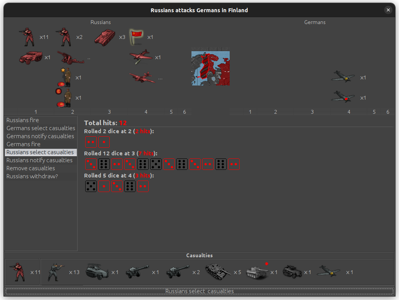Select the Russian artillery cannon icon
The width and height of the screenshot is (399, 300).
[70, 58]
